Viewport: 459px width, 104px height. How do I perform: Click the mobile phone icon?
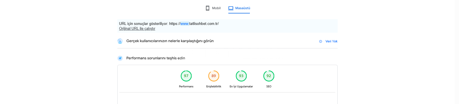pos(207,8)
